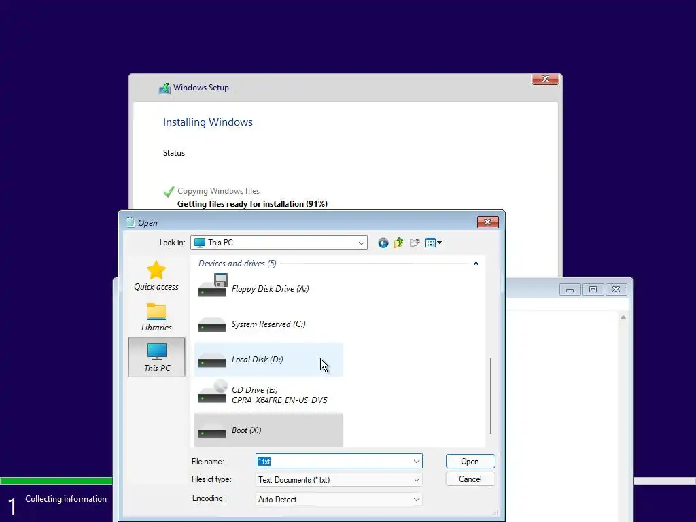Click Copying Windows files status text
Screen dimensions: 696x522
pos(218,191)
